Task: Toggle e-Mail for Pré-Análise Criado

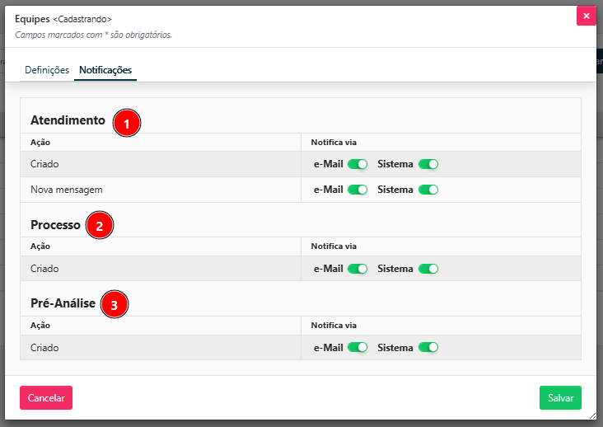Action: click(x=358, y=348)
